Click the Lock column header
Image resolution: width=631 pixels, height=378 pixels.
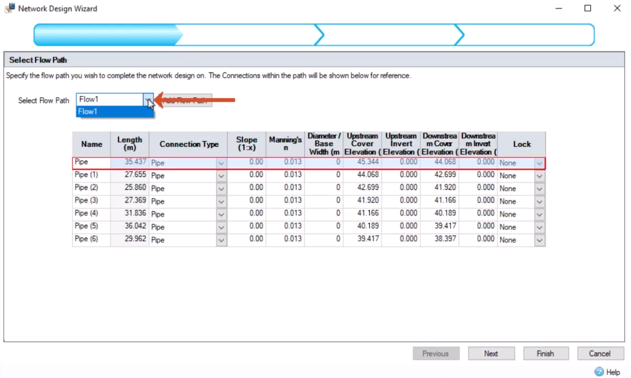522,144
